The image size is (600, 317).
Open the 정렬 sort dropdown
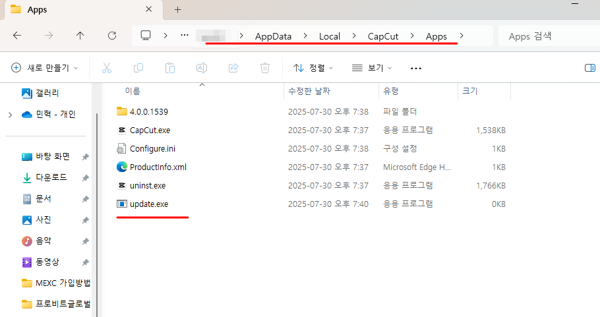(313, 68)
